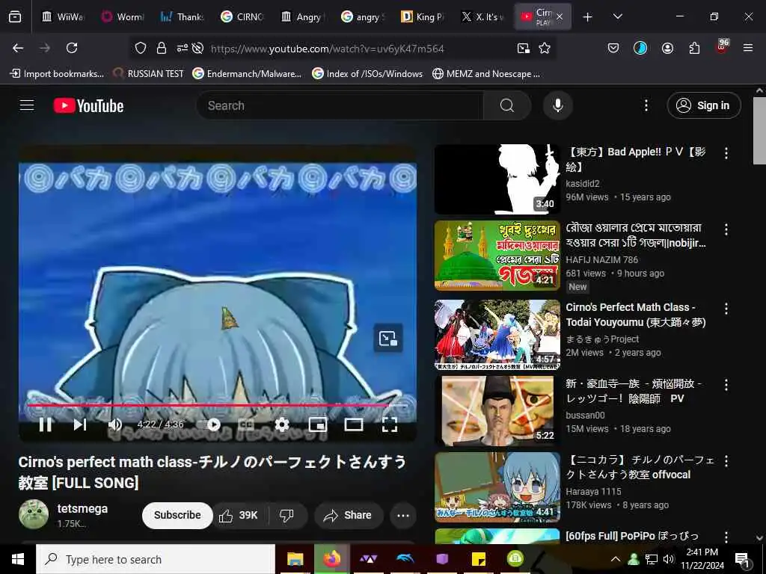This screenshot has height=574, width=766.
Task: Open the PoPiPo 60fps video title
Action: pos(632,536)
